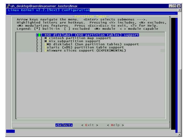The height and width of the screenshot is (140, 187).
Task: Toggle Unixware slices support checkbox
Action: pyautogui.click(x=39, y=51)
